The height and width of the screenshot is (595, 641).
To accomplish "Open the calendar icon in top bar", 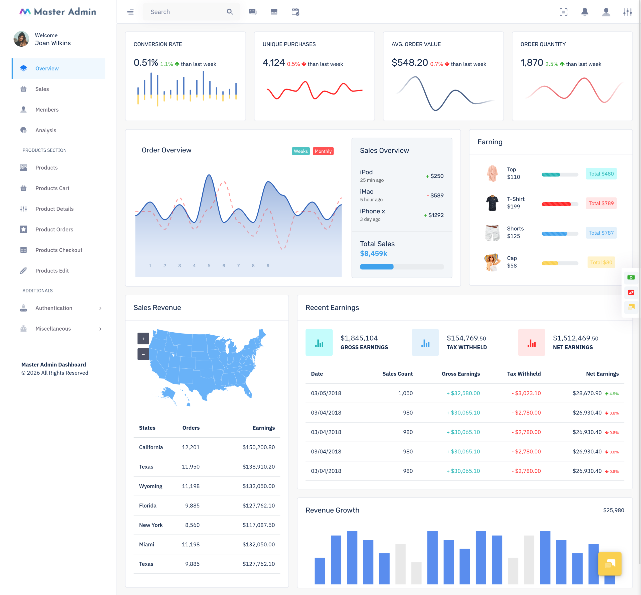I will 295,12.
